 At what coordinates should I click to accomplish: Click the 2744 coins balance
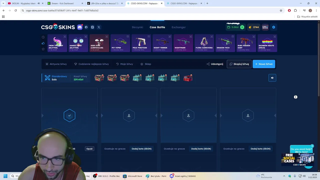point(253,27)
